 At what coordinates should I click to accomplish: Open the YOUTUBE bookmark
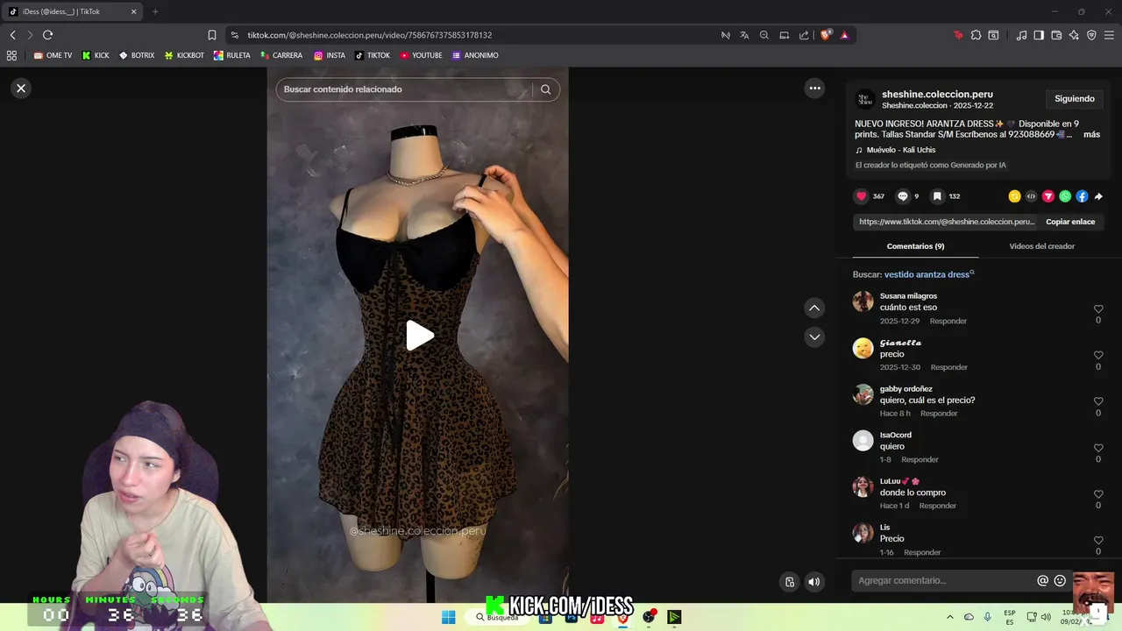tap(421, 55)
